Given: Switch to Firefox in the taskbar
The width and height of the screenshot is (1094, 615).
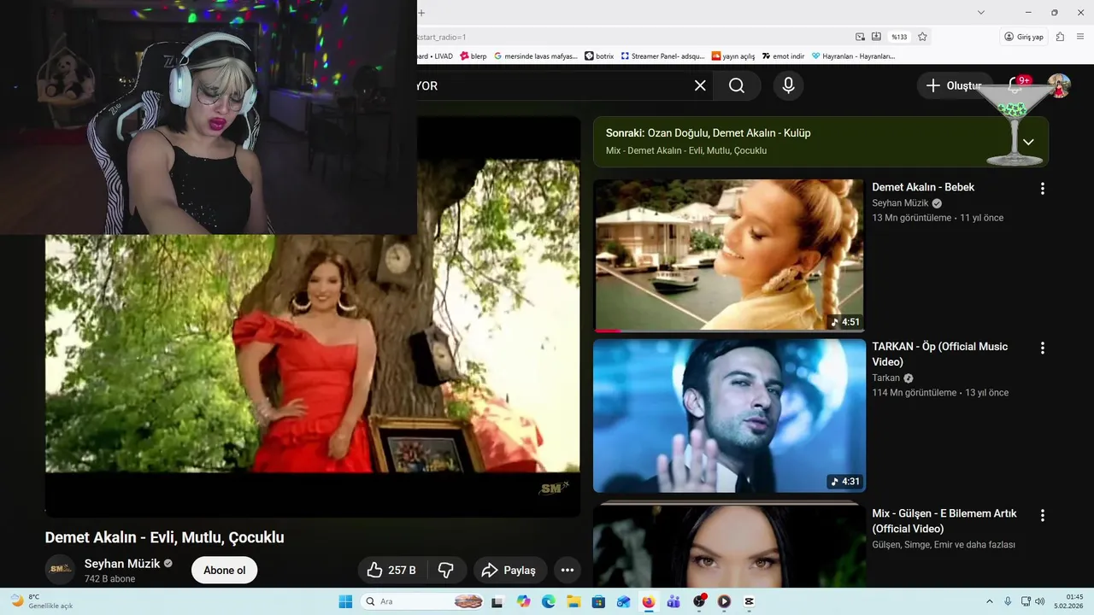Looking at the screenshot, I should (649, 601).
